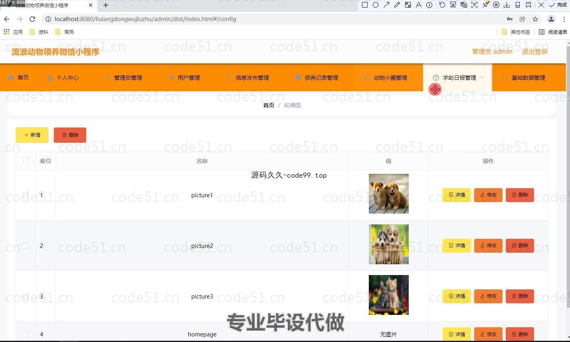The image size is (570, 342).
Task: Click 修改 for picture1
Action: 488,195
